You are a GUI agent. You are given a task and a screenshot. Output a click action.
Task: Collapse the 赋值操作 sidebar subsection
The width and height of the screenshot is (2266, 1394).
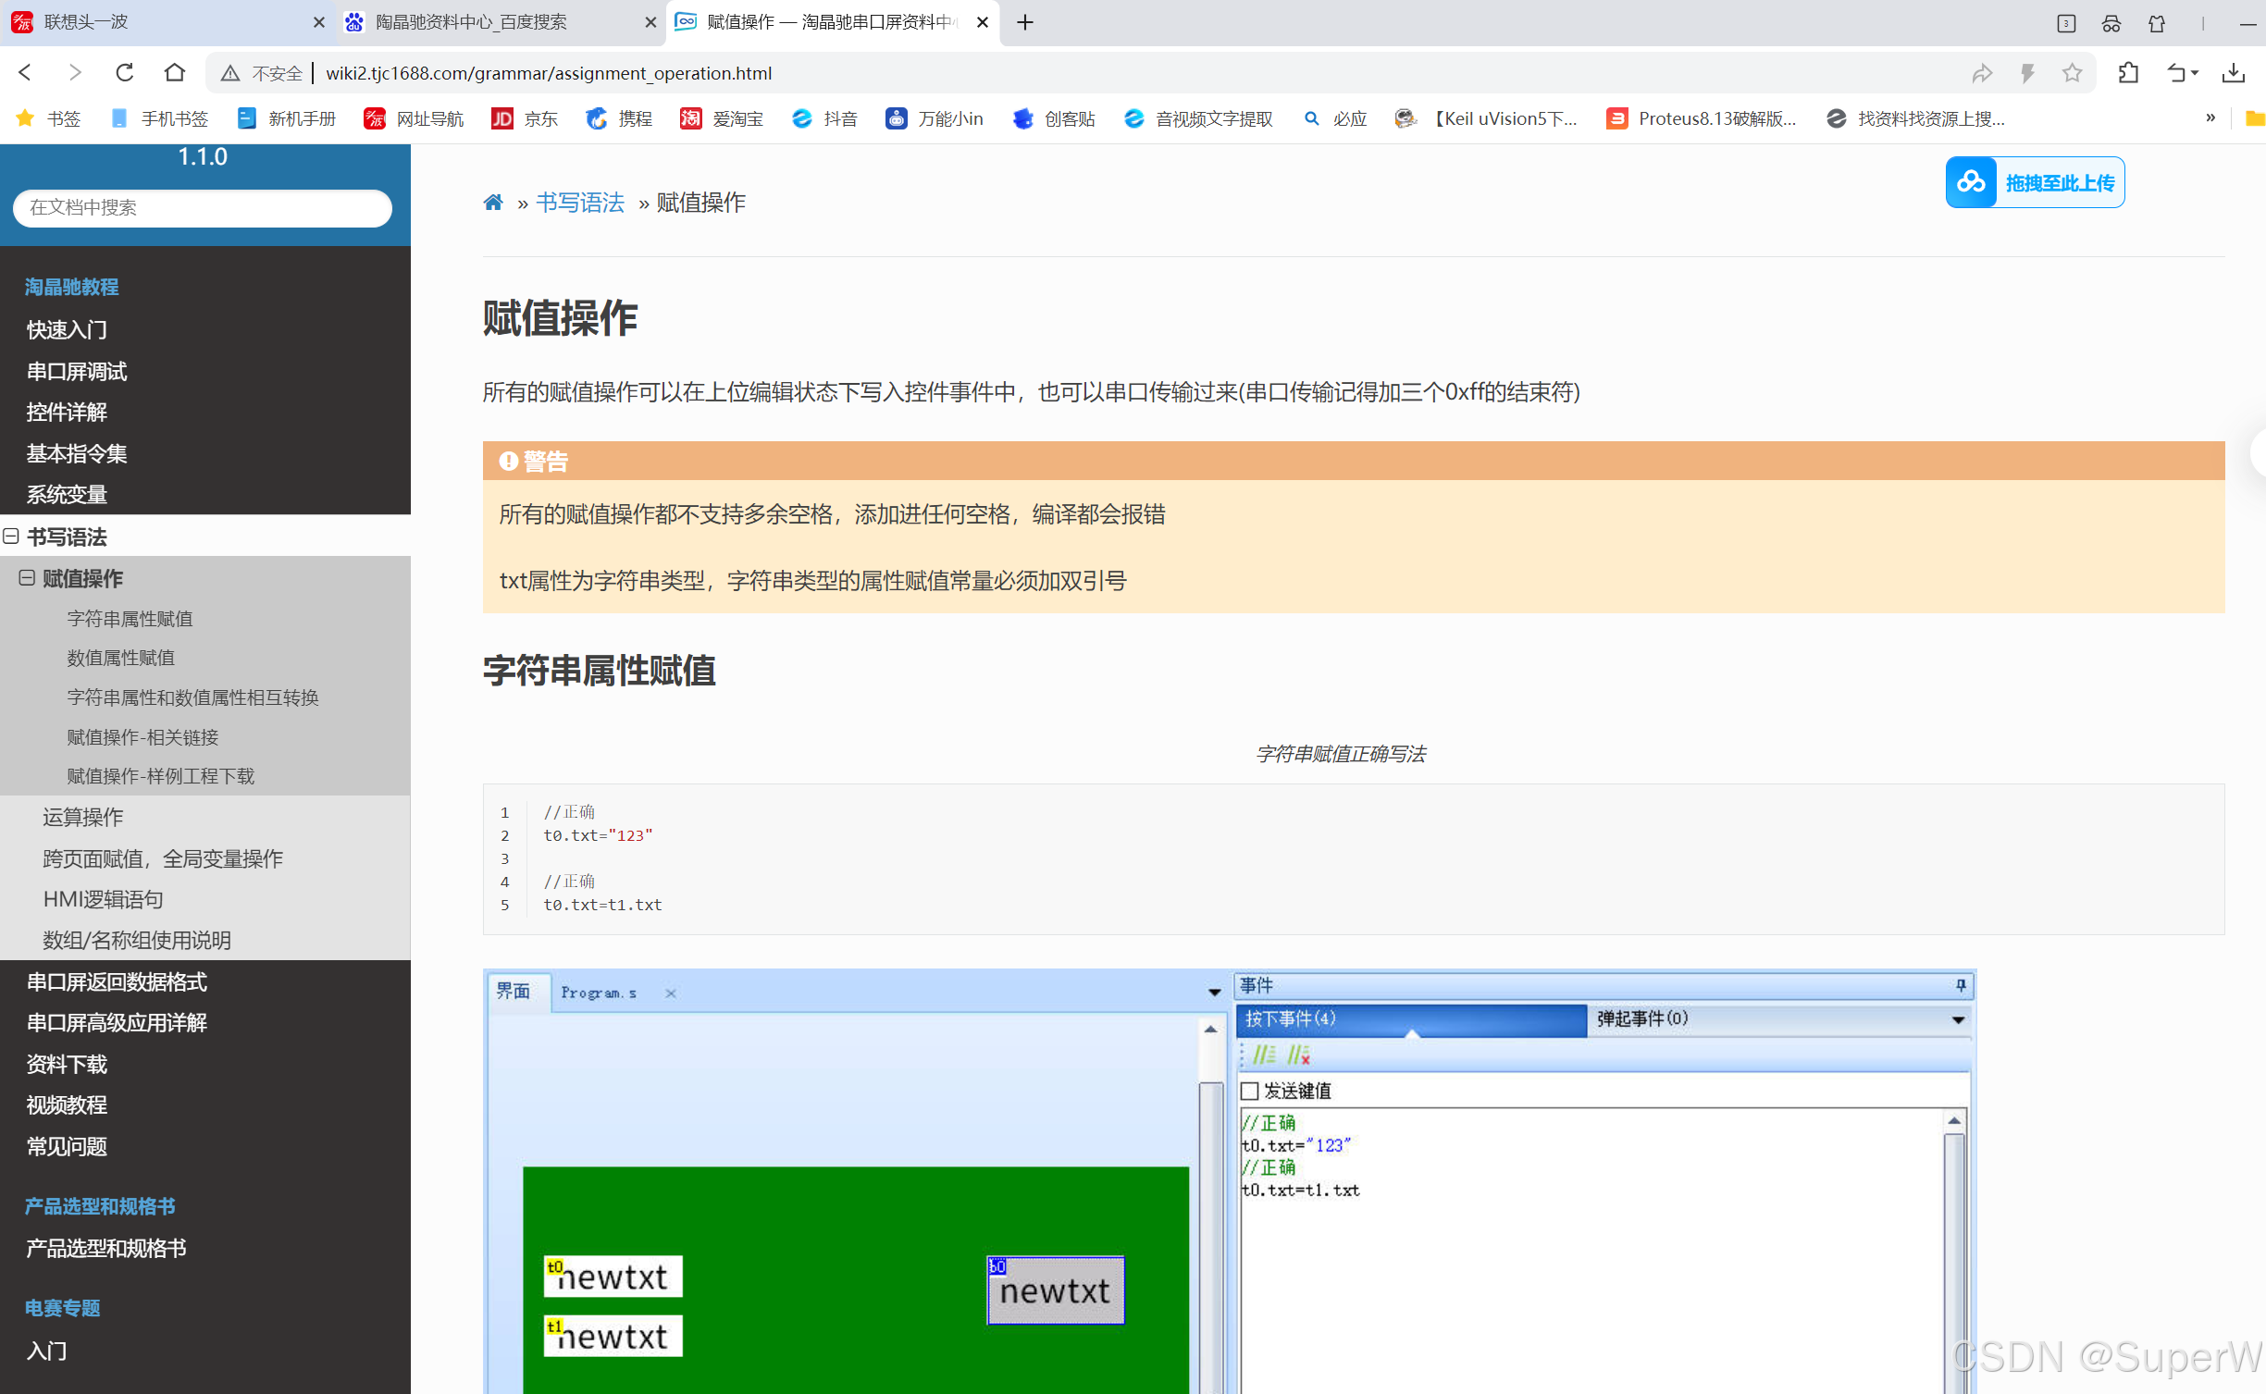point(27,578)
